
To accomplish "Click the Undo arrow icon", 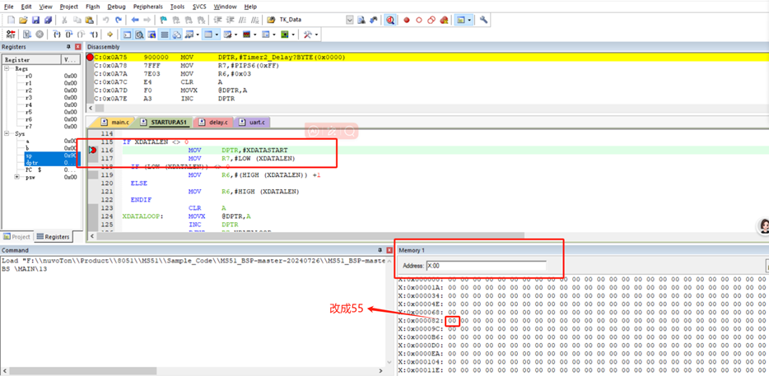I will (x=106, y=19).
